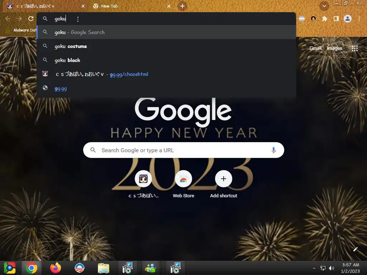
Task: Show hidden tray icons arrow
Action: point(314,268)
